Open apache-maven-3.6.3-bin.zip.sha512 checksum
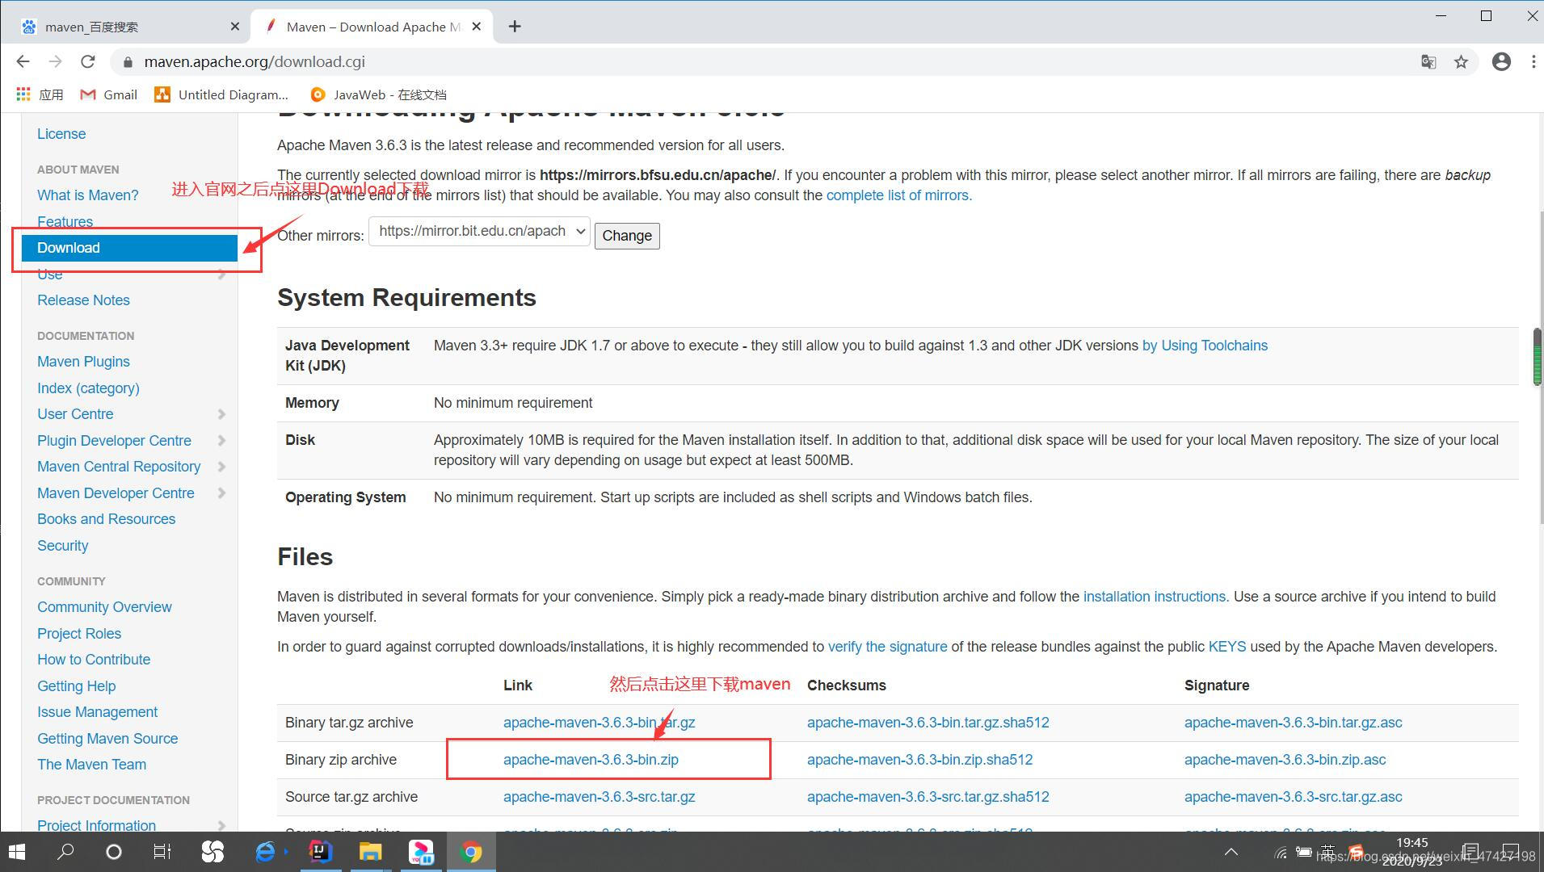Image resolution: width=1544 pixels, height=872 pixels. (x=919, y=760)
